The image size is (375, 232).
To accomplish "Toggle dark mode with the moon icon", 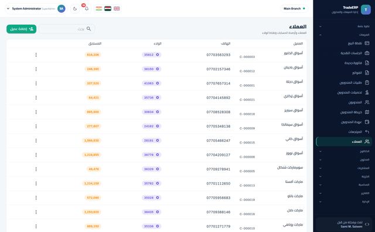I will 75,9.
